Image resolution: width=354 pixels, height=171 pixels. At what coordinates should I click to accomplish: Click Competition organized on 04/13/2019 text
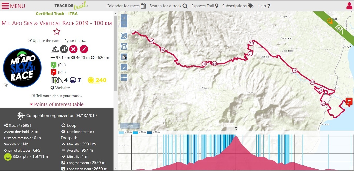[x=61, y=116]
